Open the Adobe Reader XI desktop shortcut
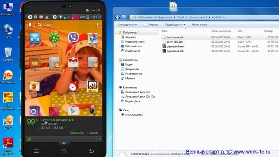The image size is (279, 157). point(8,147)
